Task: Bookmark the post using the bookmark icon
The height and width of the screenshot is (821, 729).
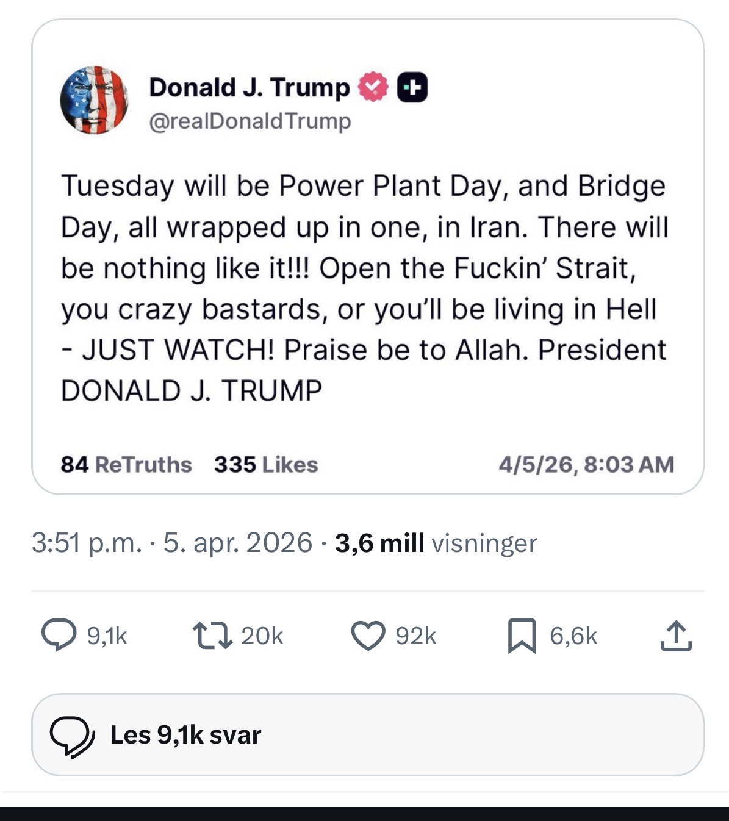Action: point(522,636)
